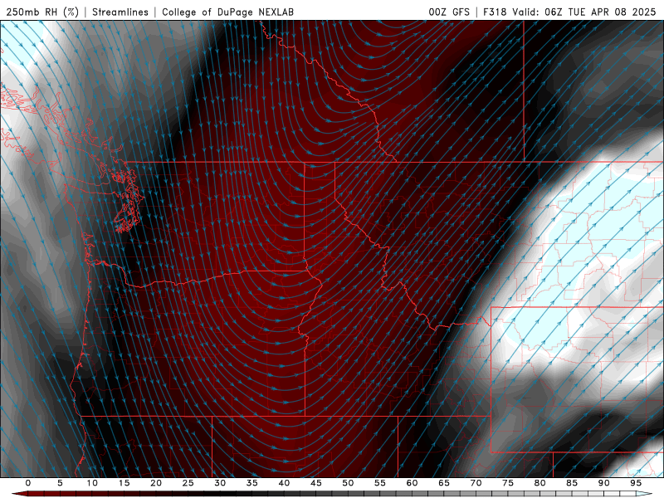This screenshot has width=664, height=498.
Task: Click the "50" color scale label
Action: coord(348,483)
